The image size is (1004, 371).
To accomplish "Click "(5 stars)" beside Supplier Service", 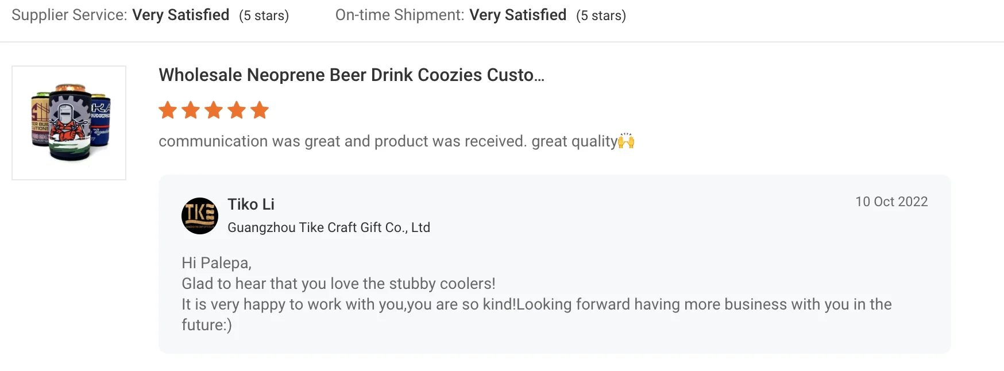I will (264, 16).
